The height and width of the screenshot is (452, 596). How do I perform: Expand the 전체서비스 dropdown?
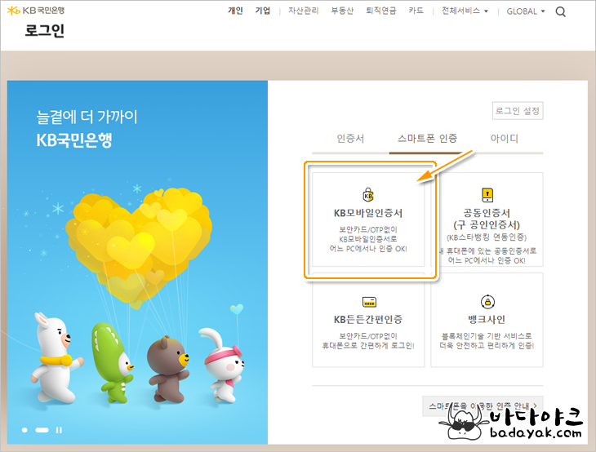pyautogui.click(x=465, y=11)
